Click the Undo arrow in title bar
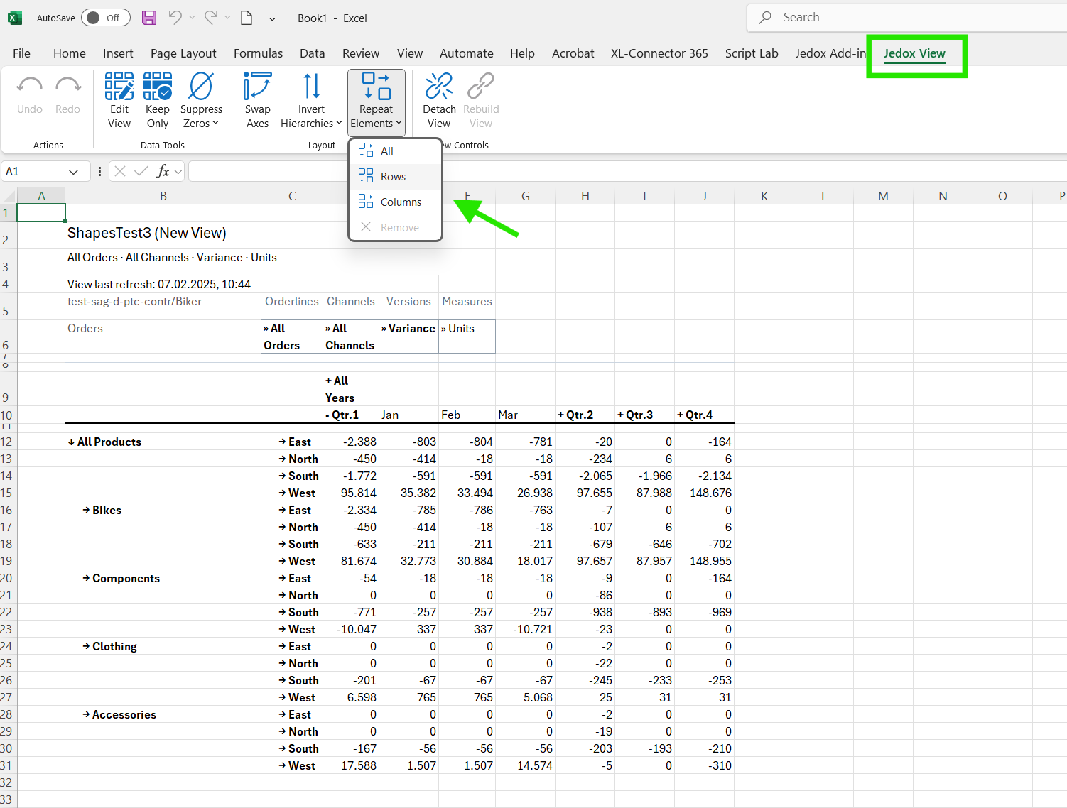Screen dimensions: 1067x808 [x=175, y=18]
